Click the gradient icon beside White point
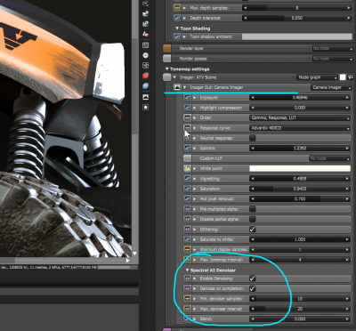 [187, 168]
